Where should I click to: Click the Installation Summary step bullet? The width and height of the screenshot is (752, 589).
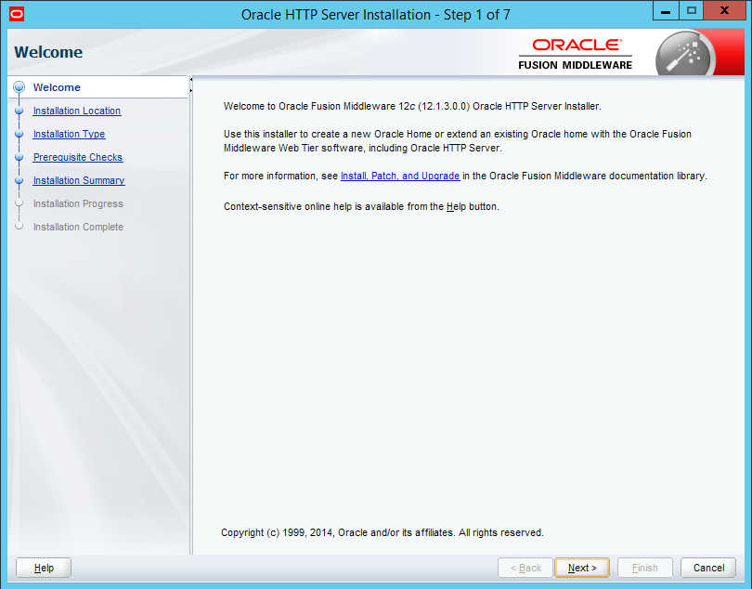pos(19,180)
